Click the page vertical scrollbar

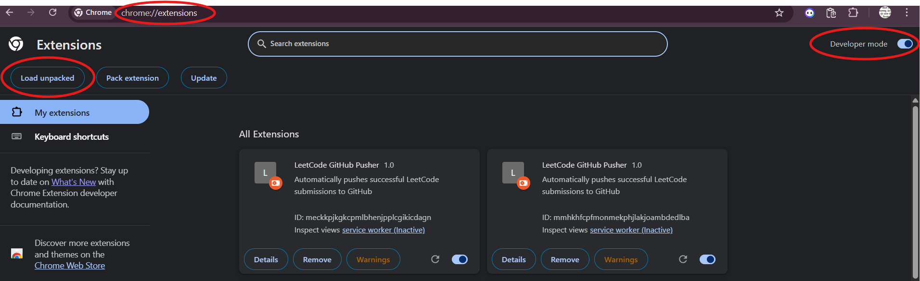click(915, 192)
